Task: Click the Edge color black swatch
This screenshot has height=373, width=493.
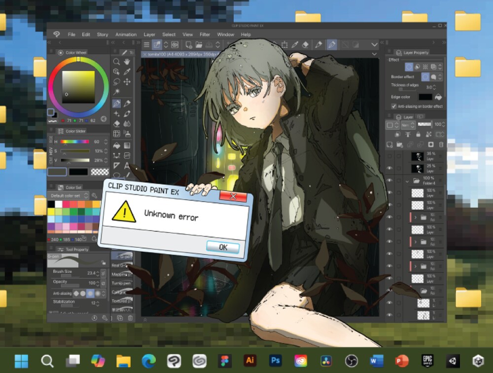Action: tap(425, 97)
